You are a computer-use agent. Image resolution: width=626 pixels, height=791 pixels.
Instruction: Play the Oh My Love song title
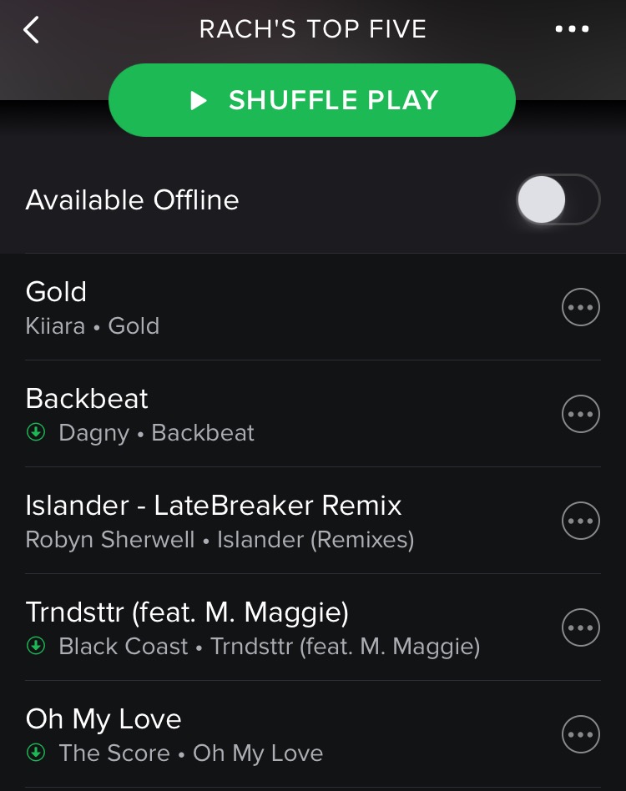103,719
